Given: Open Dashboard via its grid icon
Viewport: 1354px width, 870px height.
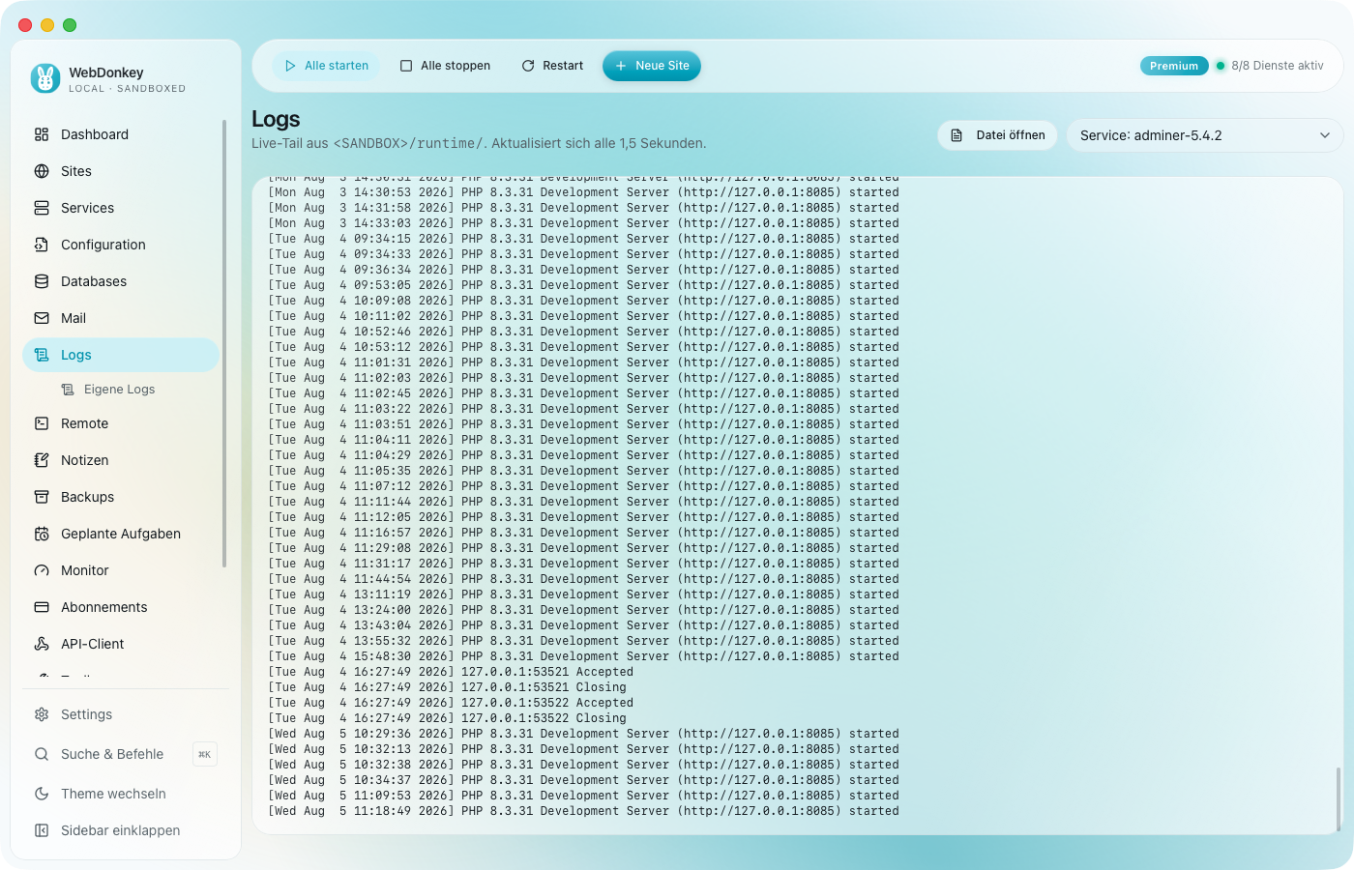Looking at the screenshot, I should pos(42,134).
